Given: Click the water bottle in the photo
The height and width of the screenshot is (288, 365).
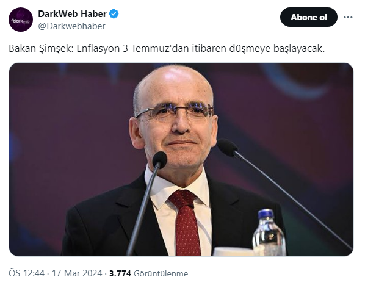Looking at the screenshot, I should point(269,232).
